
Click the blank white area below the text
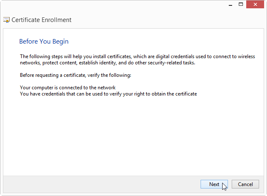133,136
